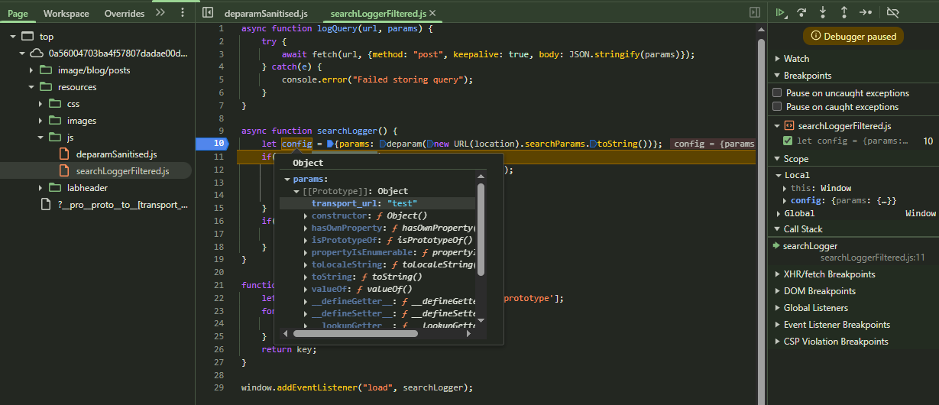This screenshot has height=405, width=939.
Task: Expand the Global scope entry
Action: point(779,214)
